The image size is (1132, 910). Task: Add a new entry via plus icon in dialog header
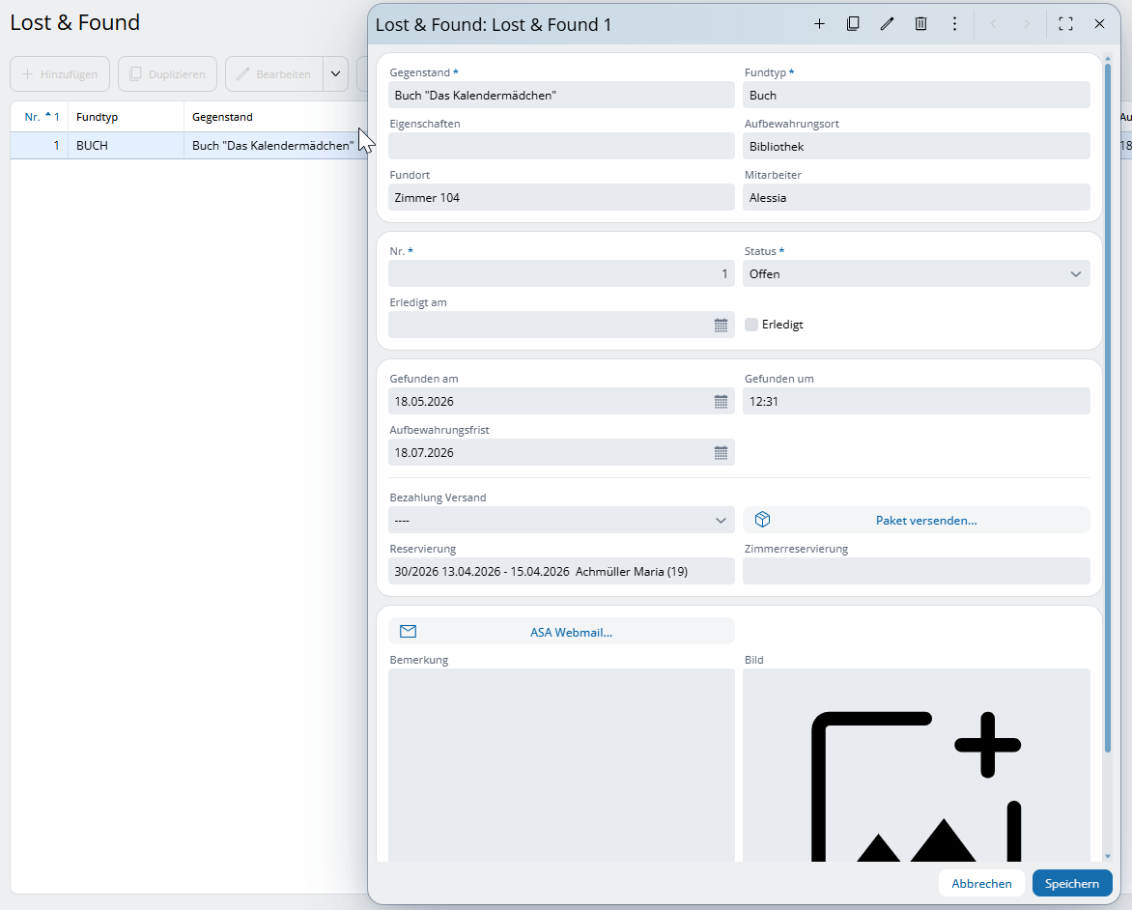pyautogui.click(x=819, y=24)
